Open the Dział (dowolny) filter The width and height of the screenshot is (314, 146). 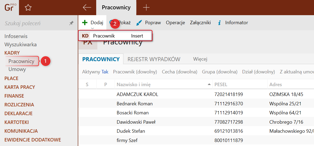(258, 72)
